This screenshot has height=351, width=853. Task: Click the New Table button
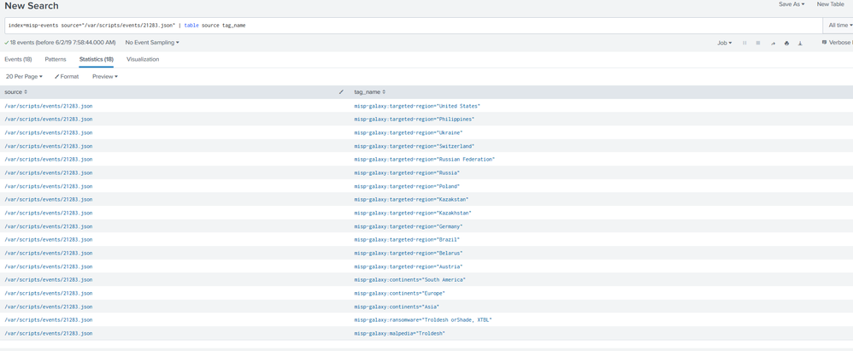830,4
